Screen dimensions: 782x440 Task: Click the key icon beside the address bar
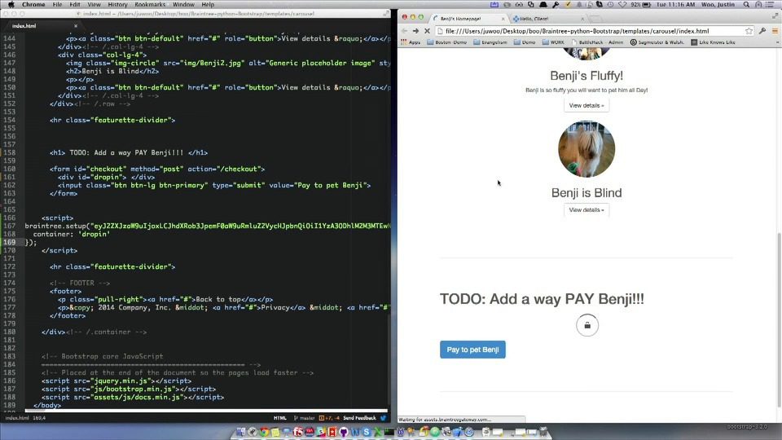coord(762,31)
